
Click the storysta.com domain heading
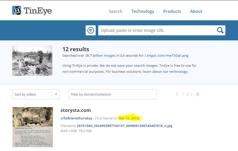click(76, 110)
